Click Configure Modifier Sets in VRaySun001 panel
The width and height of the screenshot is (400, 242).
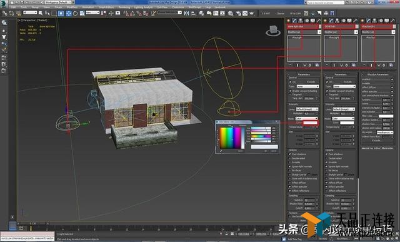tap(391, 66)
